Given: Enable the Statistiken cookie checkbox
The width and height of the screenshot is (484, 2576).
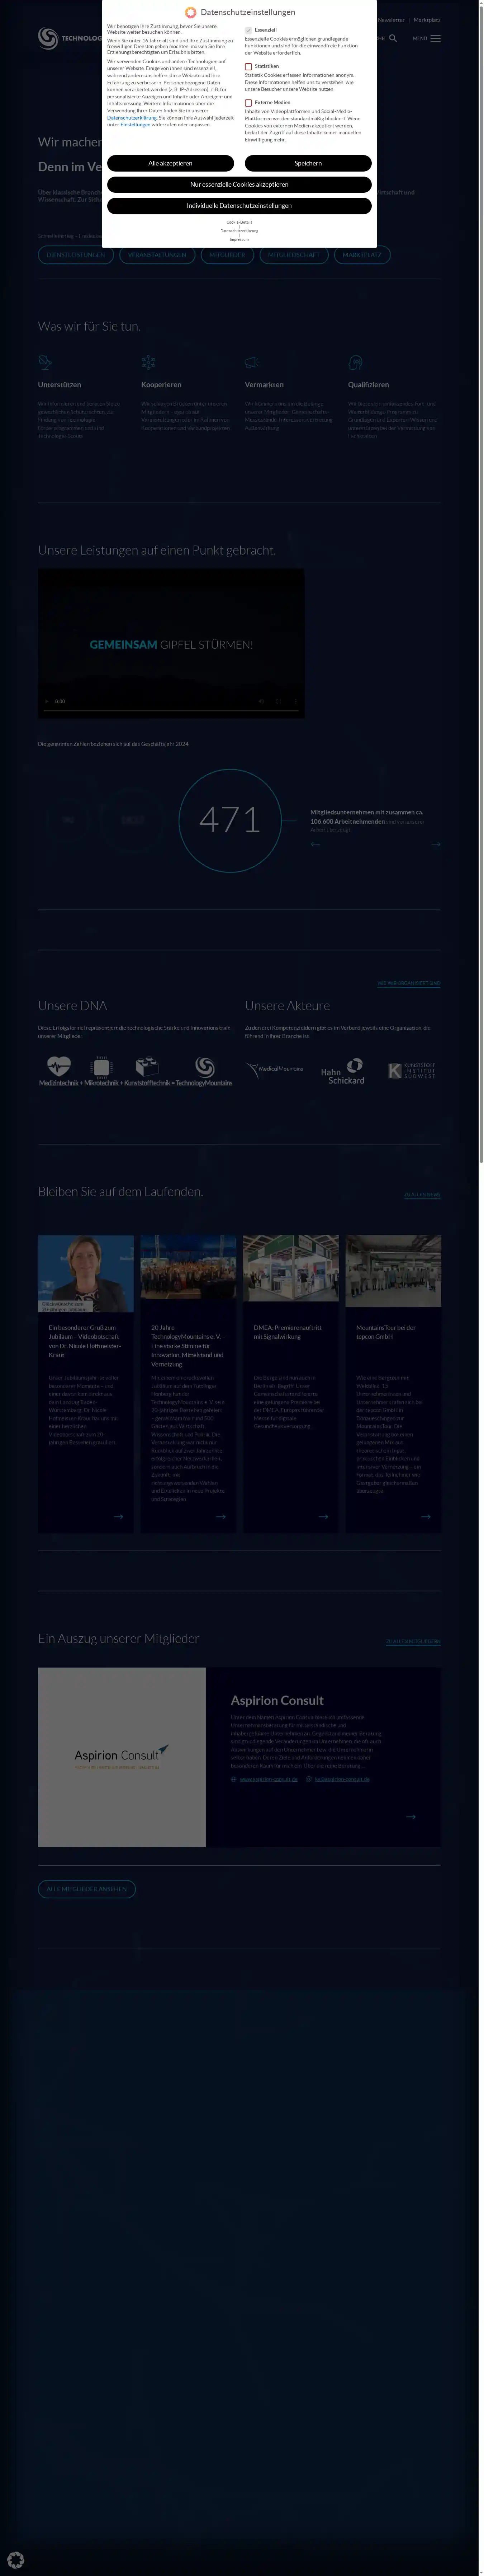Looking at the screenshot, I should 248,66.
